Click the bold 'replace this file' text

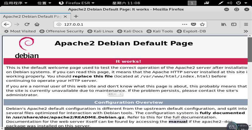pyautogui.click(x=93, y=76)
